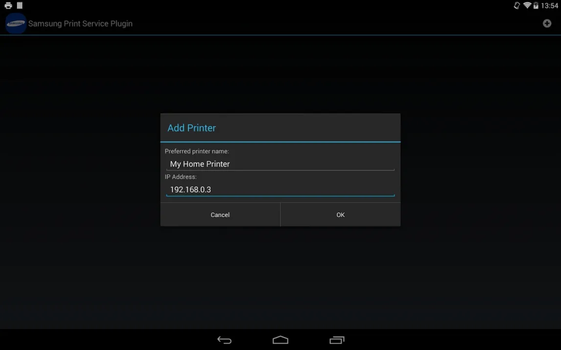Open the recent apps navigation icon
The width and height of the screenshot is (561, 350).
[337, 340]
